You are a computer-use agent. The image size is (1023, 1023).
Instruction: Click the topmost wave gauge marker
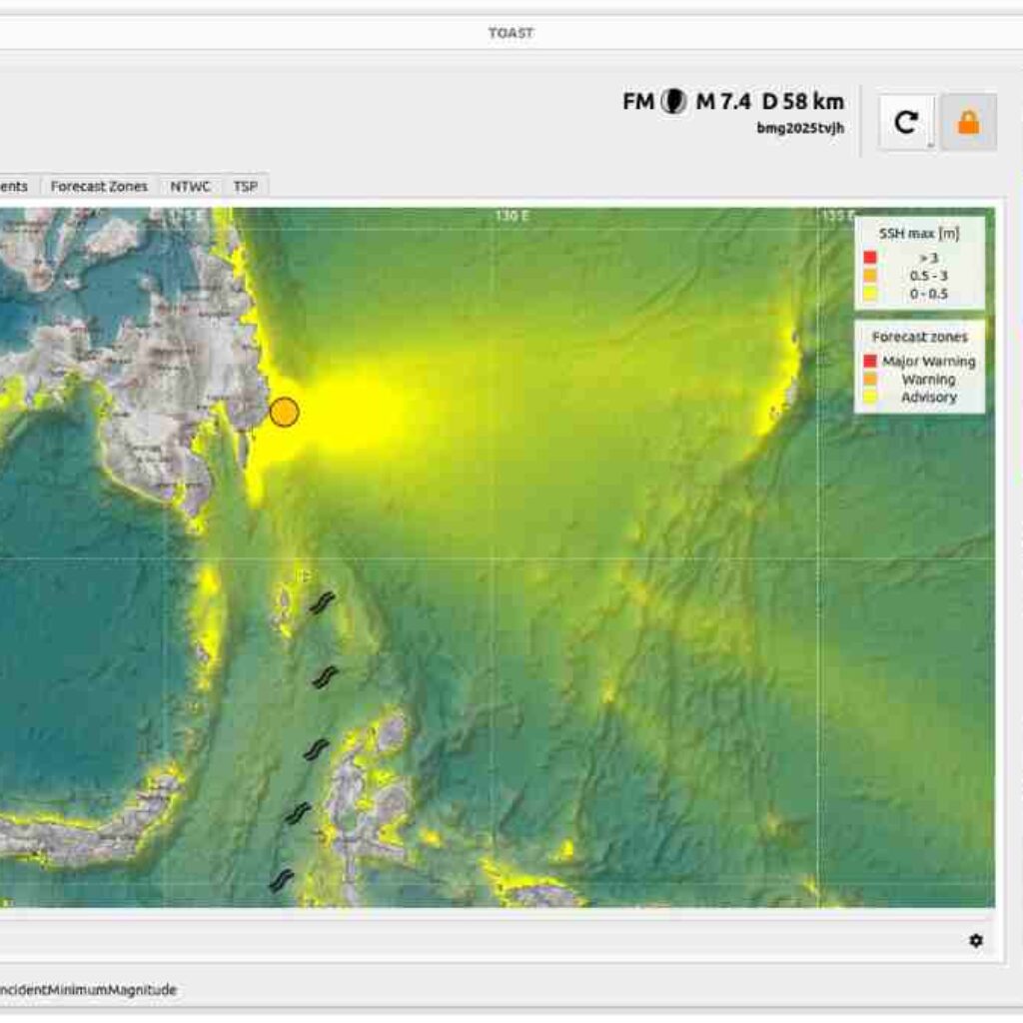(322, 602)
